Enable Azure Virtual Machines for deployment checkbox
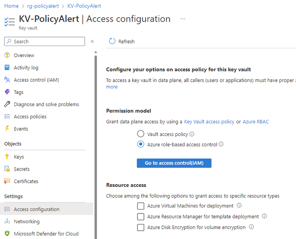The image size is (296, 239). pyautogui.click(x=141, y=206)
